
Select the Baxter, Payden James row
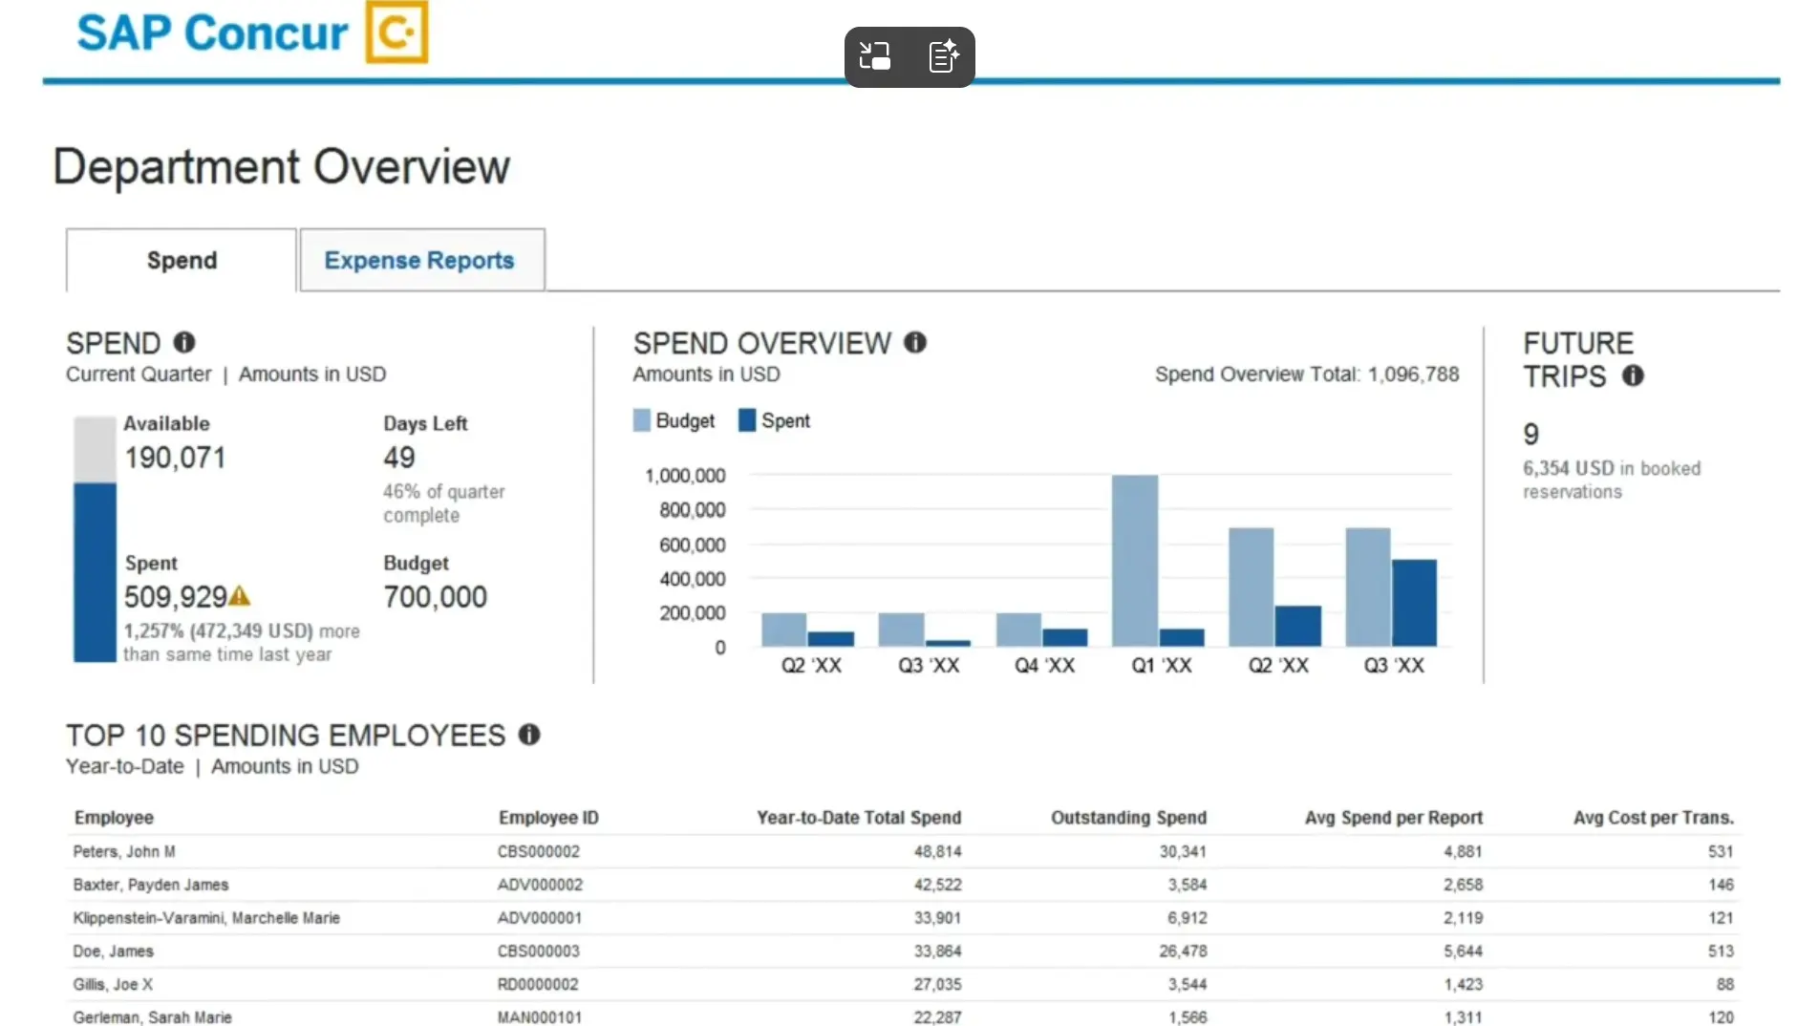[151, 885]
